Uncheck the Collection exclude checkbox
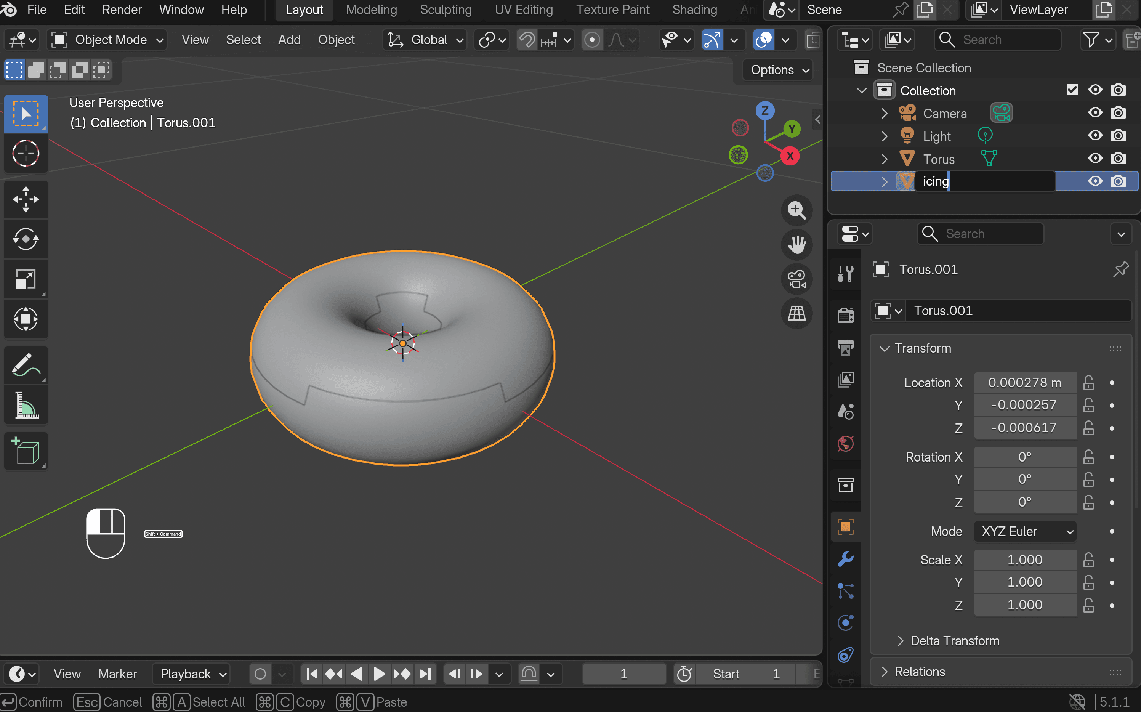 (1072, 90)
